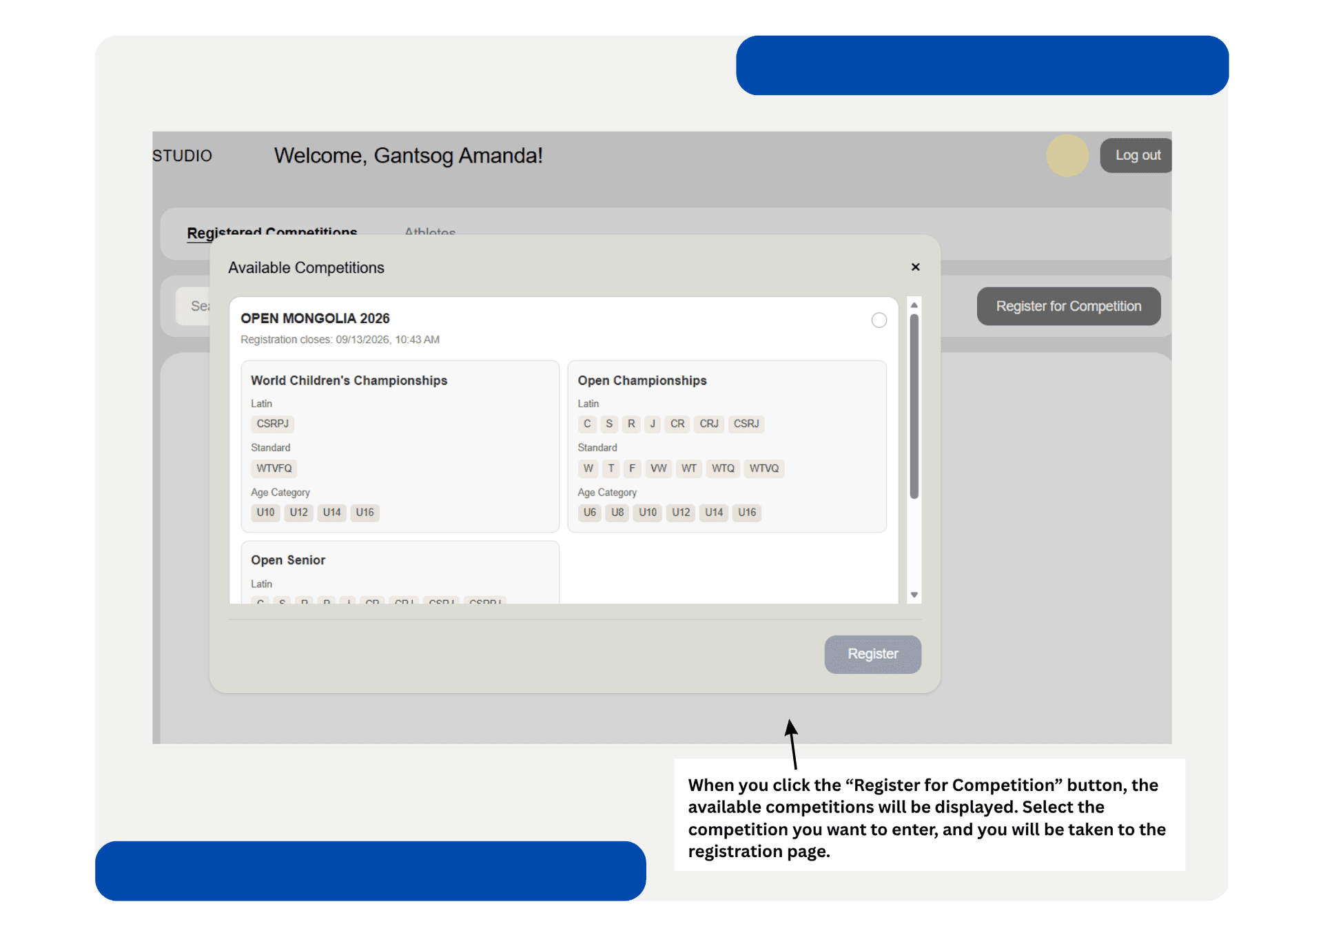Click the F tag in Open Championships Standard
1323x935 pixels.
632,469
